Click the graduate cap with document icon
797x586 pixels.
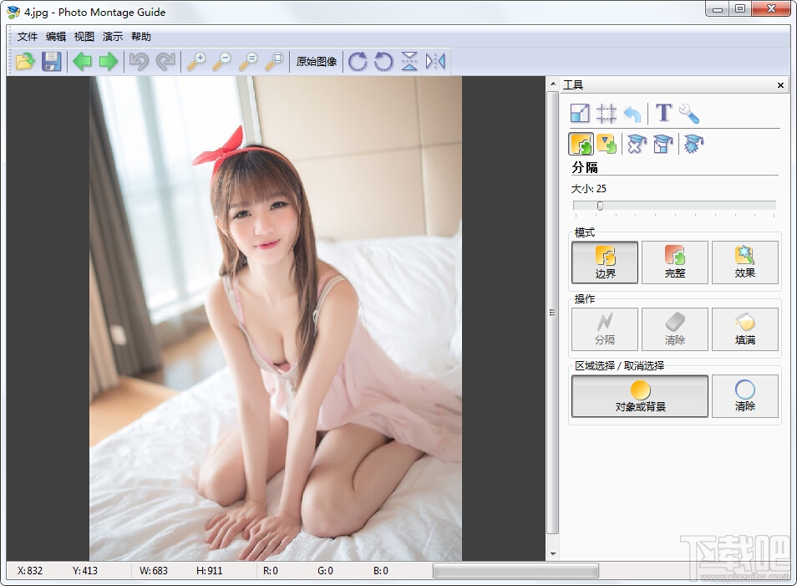pyautogui.click(x=663, y=144)
